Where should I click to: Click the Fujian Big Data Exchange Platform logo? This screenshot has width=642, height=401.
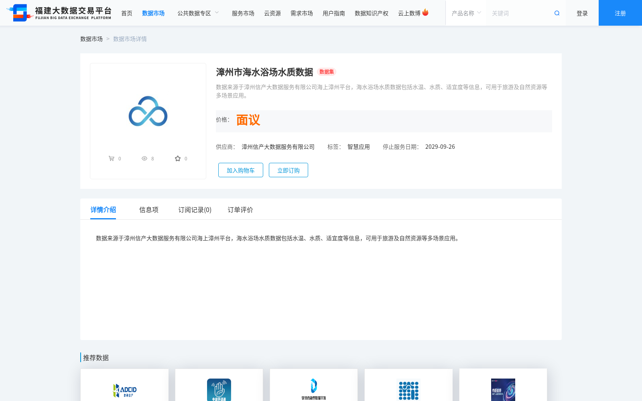point(59,13)
